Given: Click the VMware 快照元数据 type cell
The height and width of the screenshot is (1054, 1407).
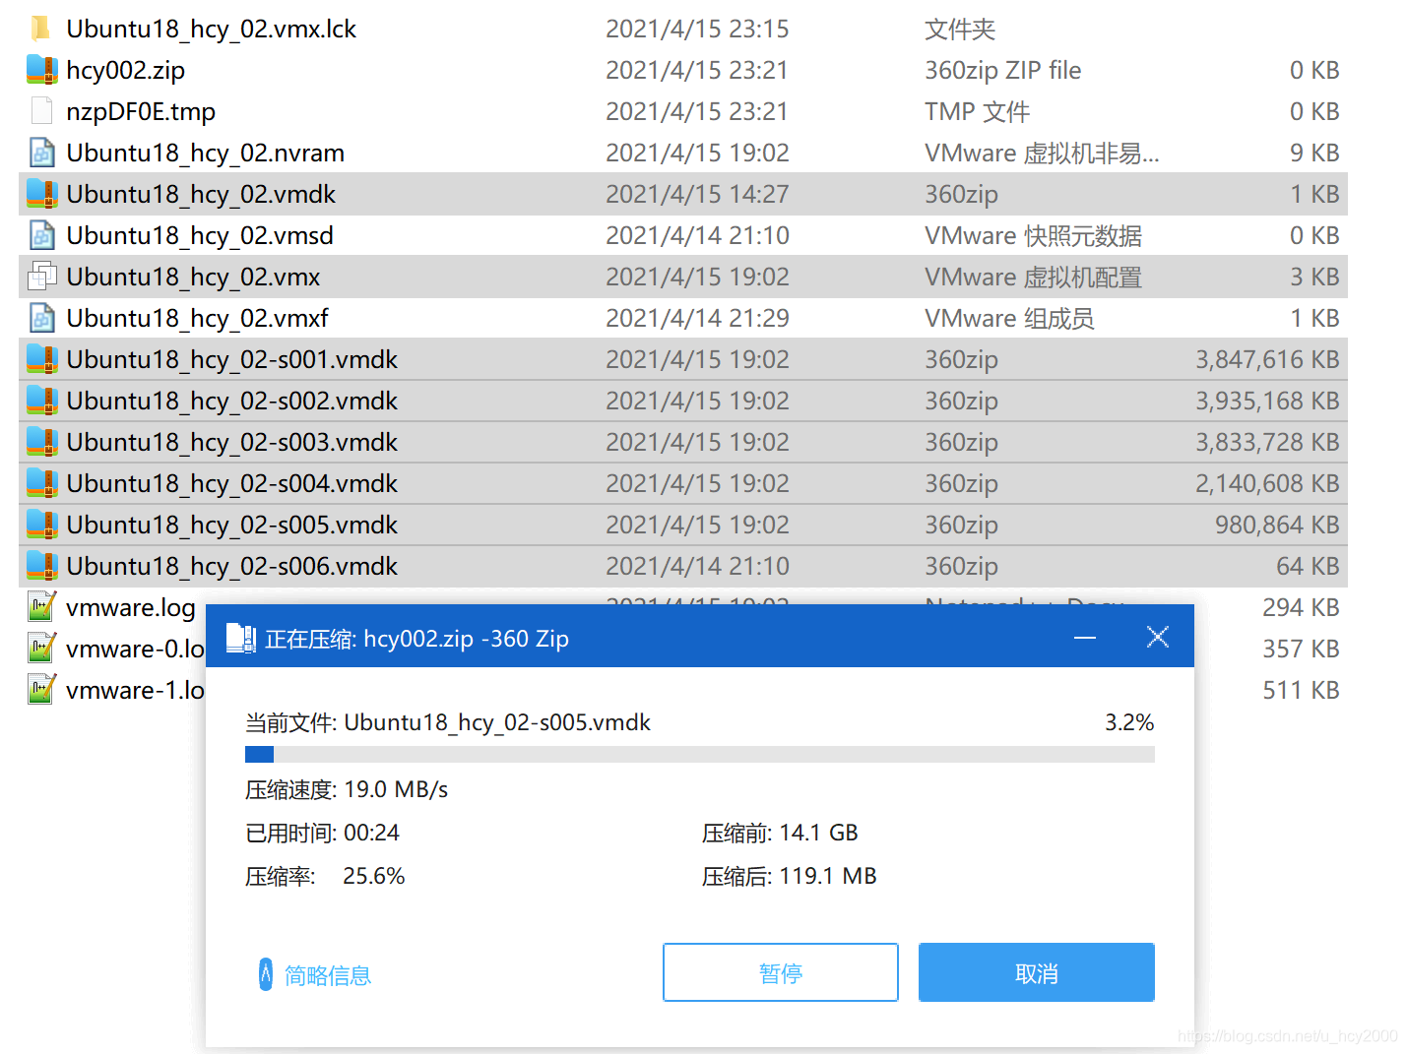Looking at the screenshot, I should (1033, 236).
